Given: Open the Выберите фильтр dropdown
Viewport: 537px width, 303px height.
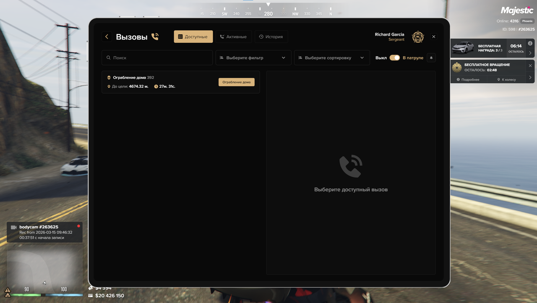Looking at the screenshot, I should pos(253,58).
